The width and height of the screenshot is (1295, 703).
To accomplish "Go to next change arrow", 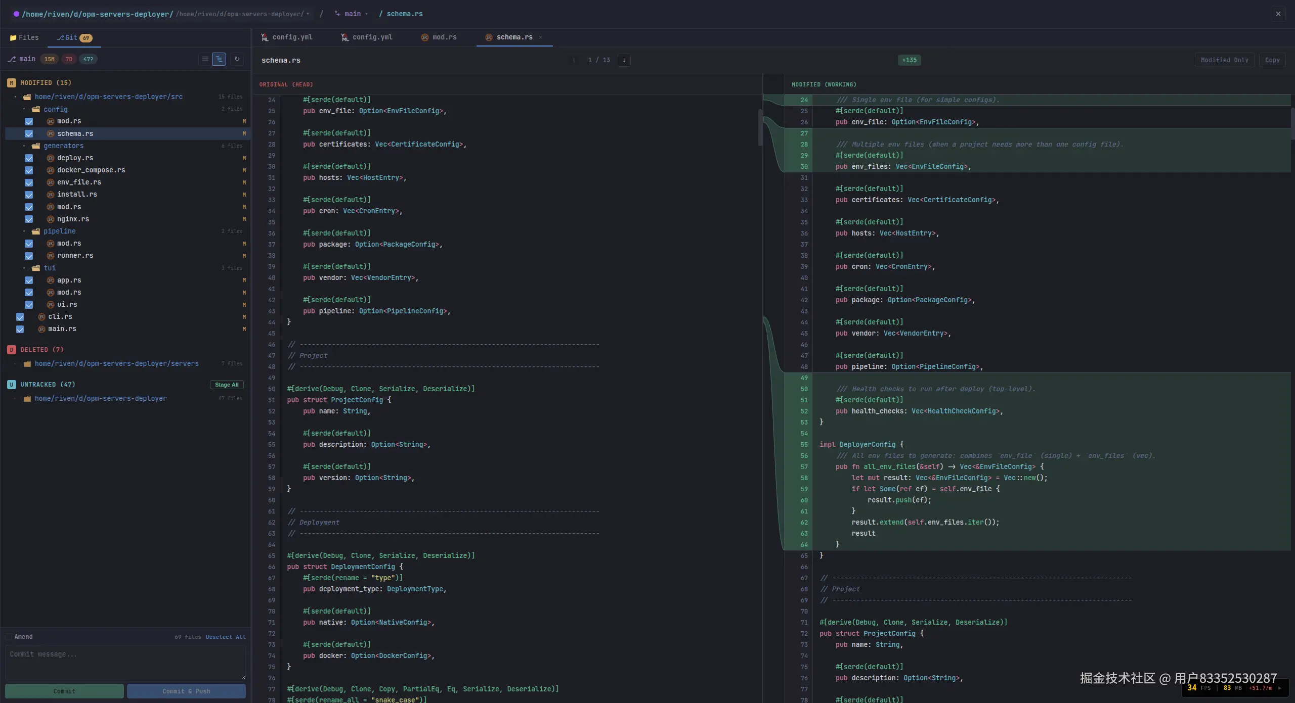I will coord(624,60).
